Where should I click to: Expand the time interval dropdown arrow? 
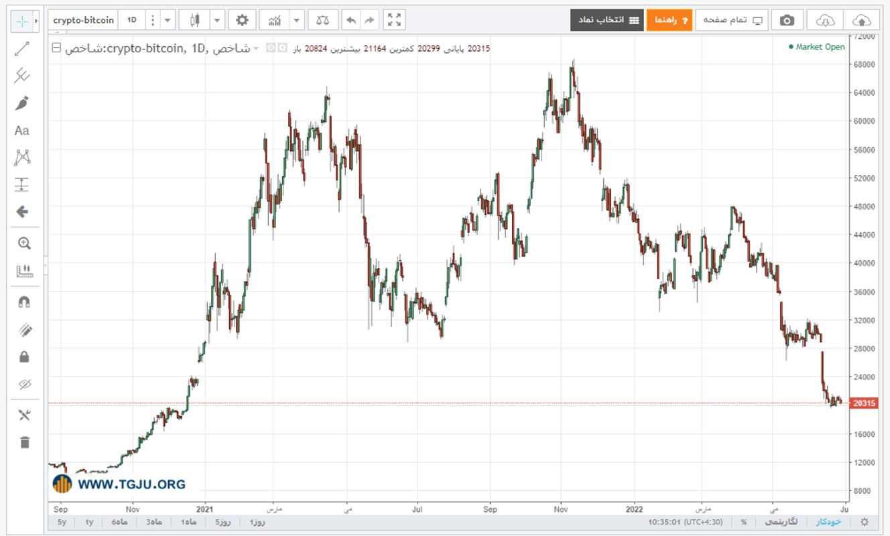point(167,20)
